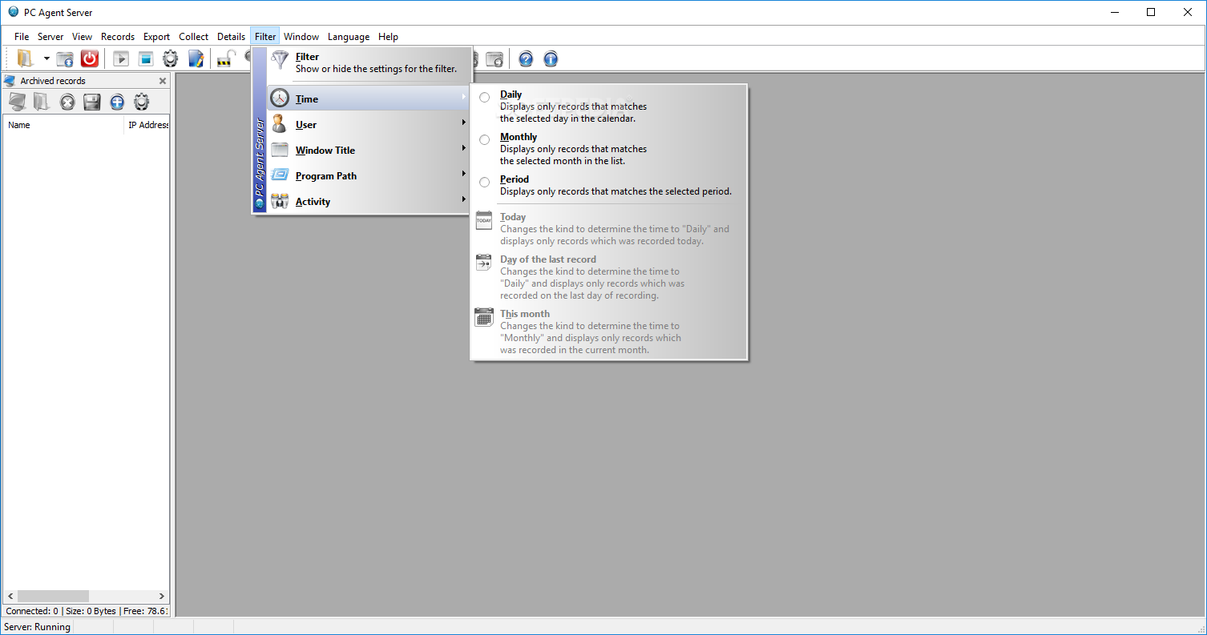Open server settings gear in toolbar
1207x635 pixels.
point(171,58)
